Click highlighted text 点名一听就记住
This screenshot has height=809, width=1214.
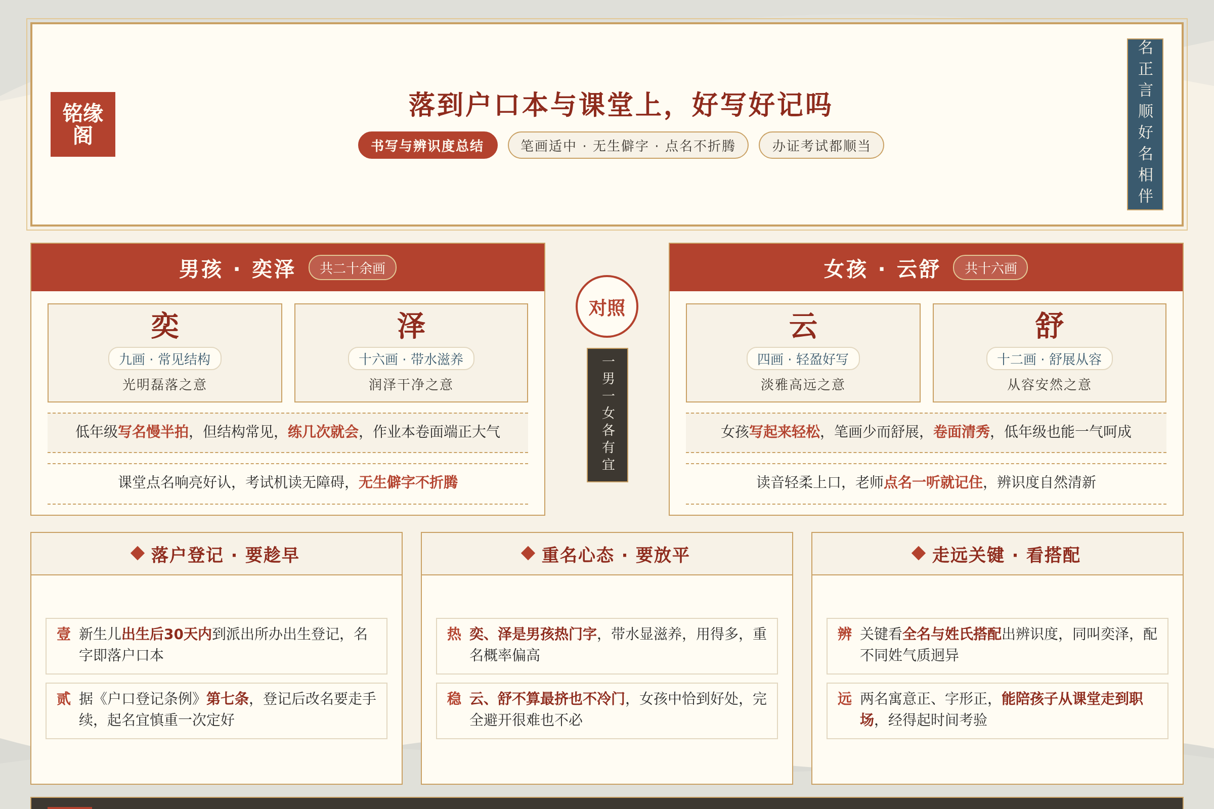tap(933, 482)
